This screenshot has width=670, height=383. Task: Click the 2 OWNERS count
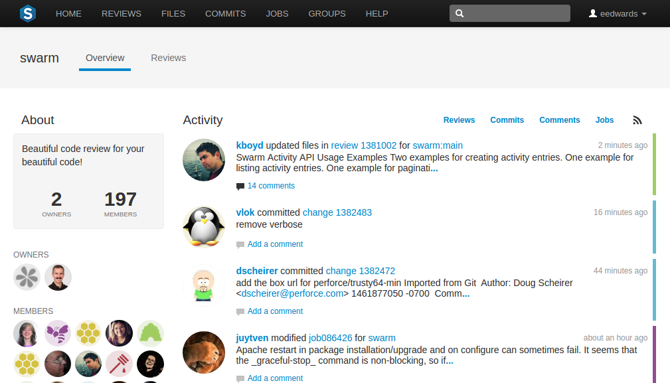56,204
